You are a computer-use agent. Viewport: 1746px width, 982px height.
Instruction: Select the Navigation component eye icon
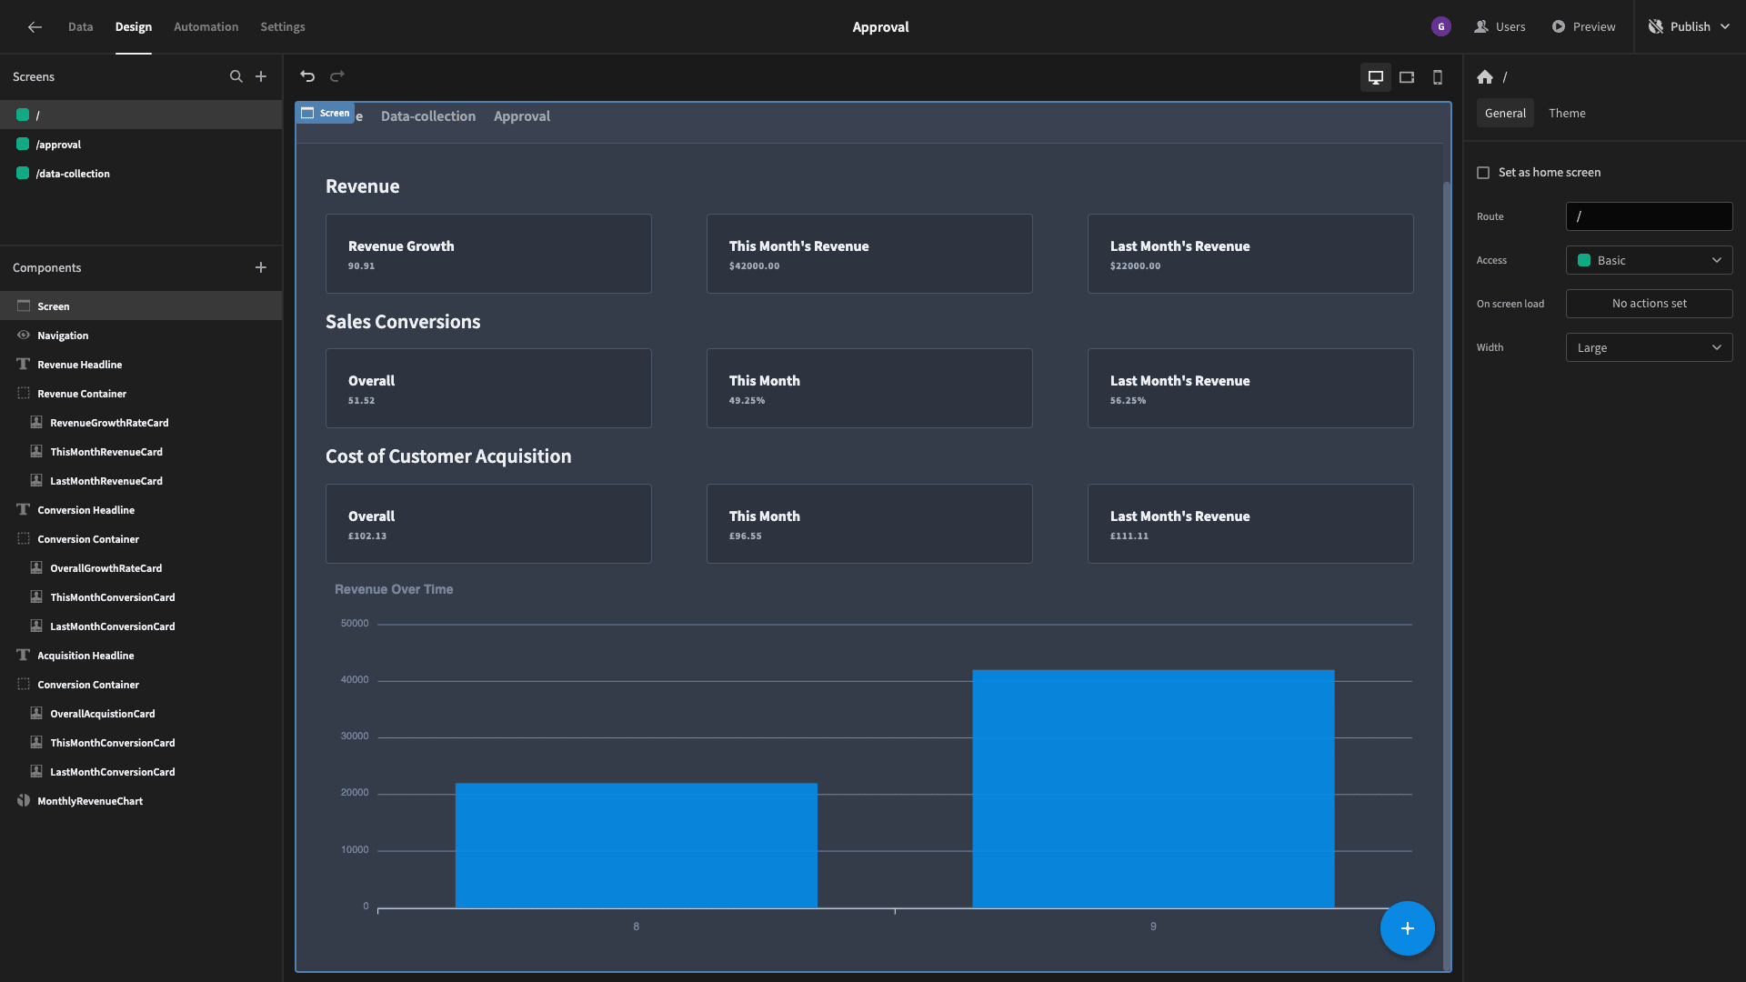(24, 336)
